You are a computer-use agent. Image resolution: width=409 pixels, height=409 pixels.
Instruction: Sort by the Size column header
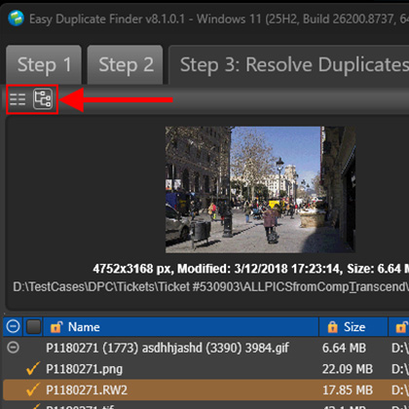pyautogui.click(x=353, y=327)
